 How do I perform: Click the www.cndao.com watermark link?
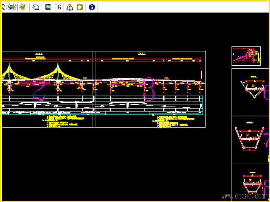pos(243,196)
